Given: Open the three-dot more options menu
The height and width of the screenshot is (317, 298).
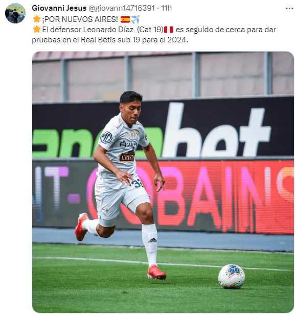Looking at the screenshot, I should pyautogui.click(x=289, y=9).
